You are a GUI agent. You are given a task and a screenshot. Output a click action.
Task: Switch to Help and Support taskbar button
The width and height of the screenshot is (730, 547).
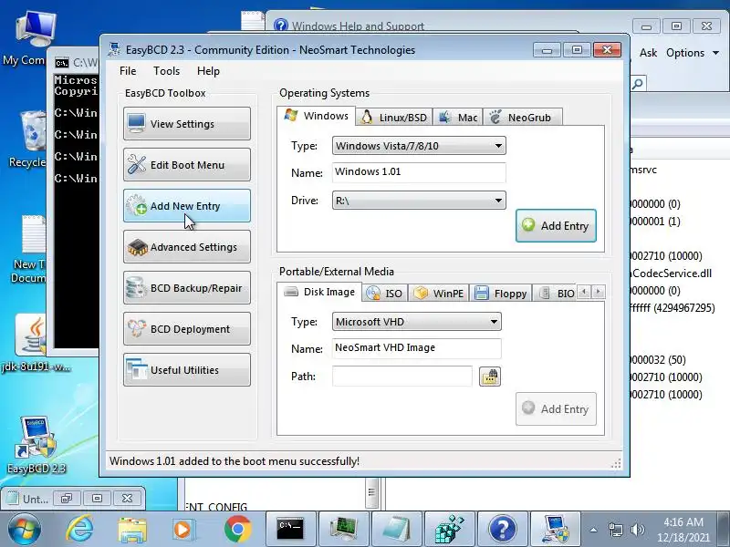point(503,529)
